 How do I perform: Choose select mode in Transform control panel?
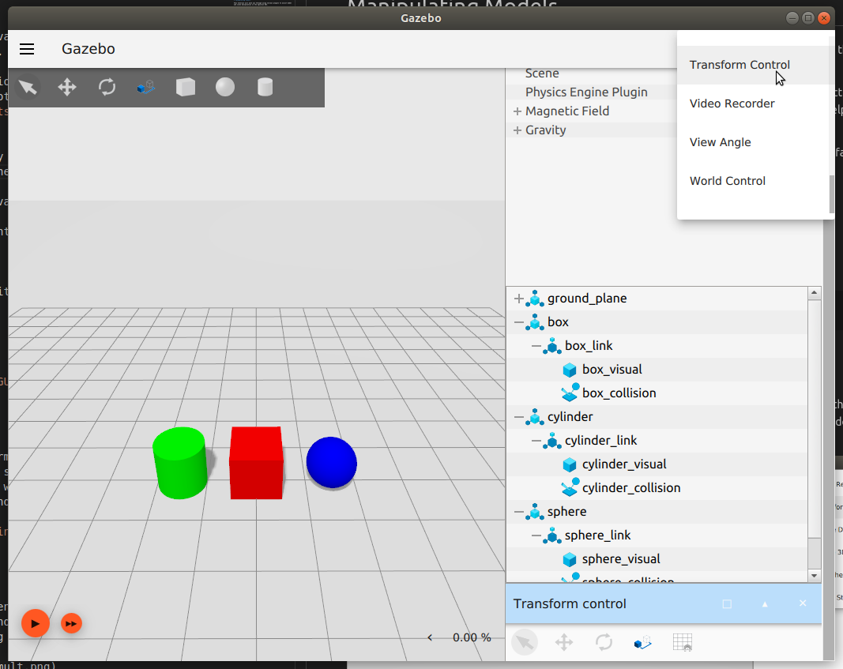coord(525,642)
